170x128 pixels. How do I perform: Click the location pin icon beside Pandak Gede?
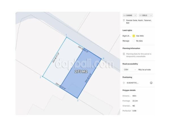click(x=124, y=20)
